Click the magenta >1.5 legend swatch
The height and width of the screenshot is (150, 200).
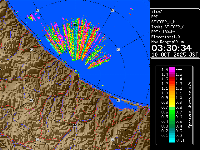point(172,69)
